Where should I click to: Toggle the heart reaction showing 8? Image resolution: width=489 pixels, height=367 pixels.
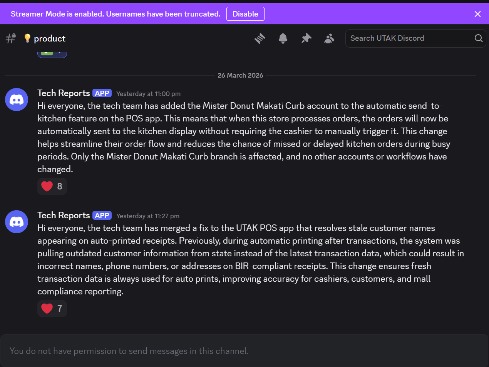point(52,186)
